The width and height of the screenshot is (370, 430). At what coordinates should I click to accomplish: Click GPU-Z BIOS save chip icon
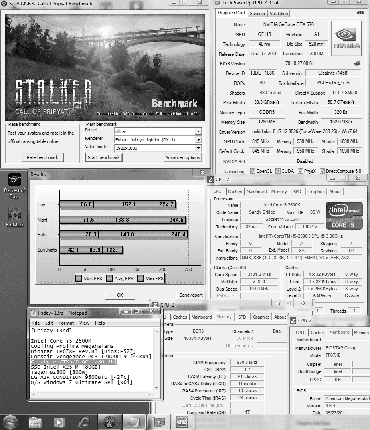357,63
